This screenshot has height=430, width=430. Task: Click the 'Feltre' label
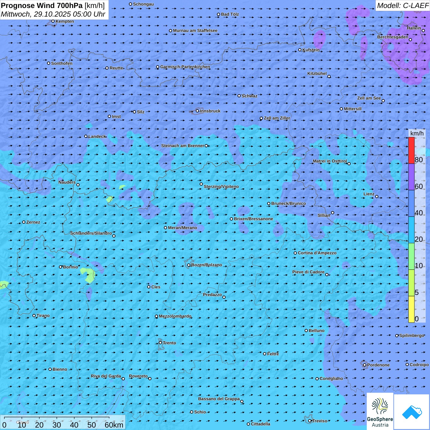[273, 354]
